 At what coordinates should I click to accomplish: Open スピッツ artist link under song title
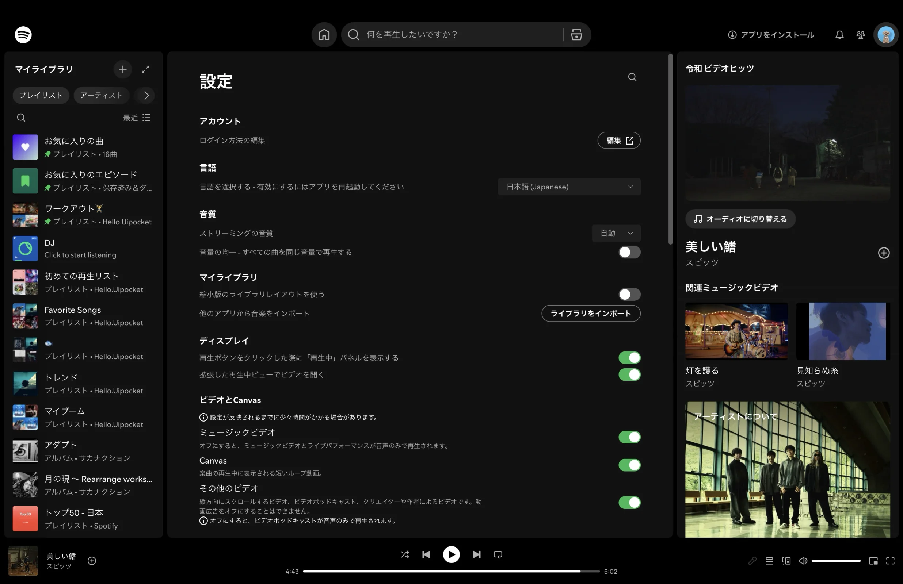[702, 262]
